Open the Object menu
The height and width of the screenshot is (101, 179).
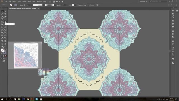pos(14,2)
